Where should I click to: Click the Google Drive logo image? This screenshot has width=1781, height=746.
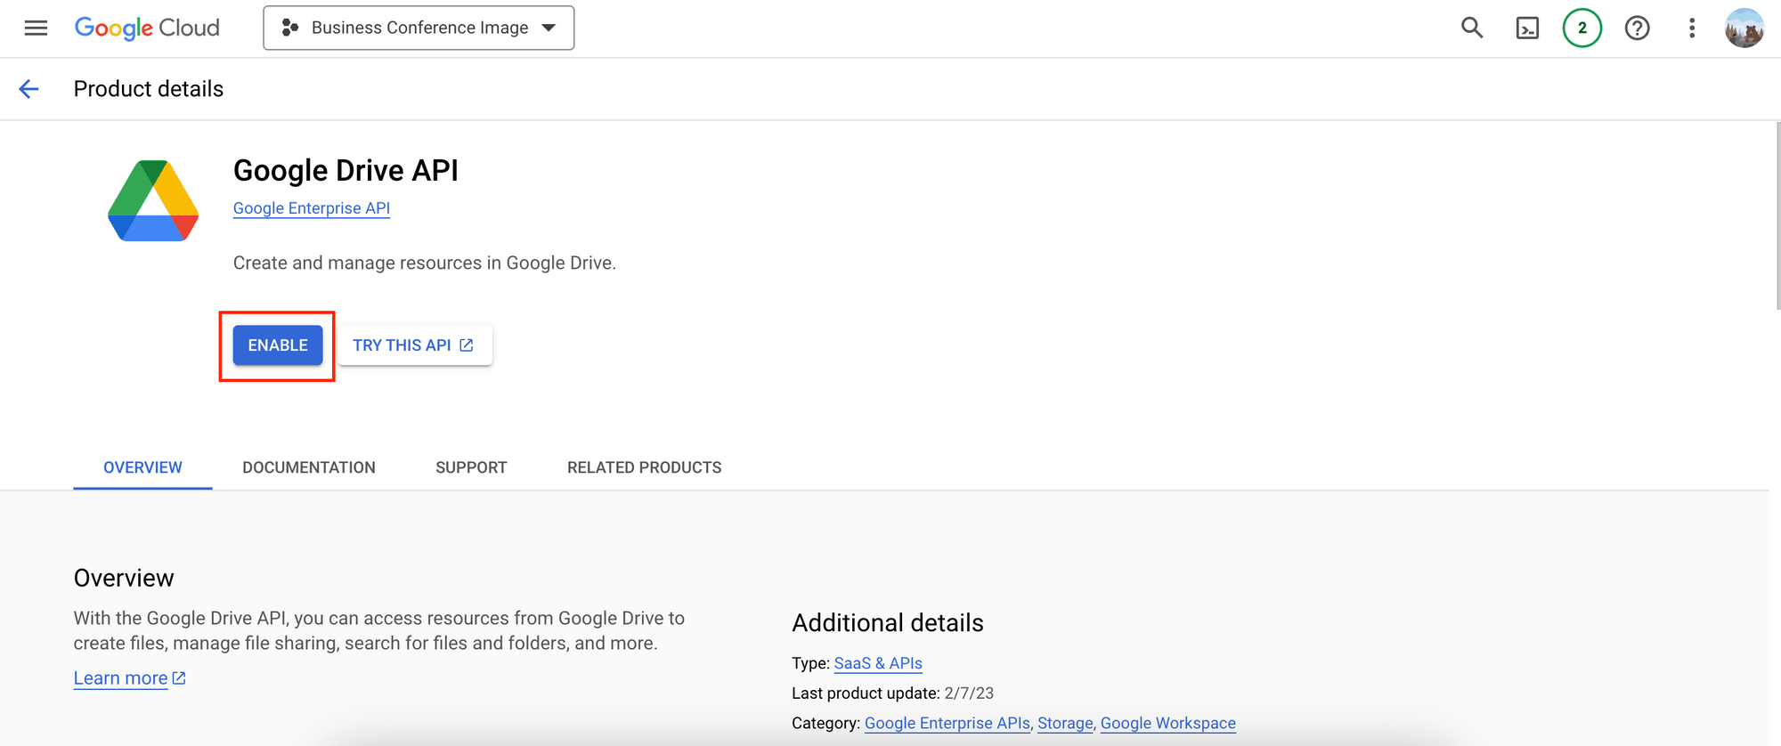(x=153, y=200)
